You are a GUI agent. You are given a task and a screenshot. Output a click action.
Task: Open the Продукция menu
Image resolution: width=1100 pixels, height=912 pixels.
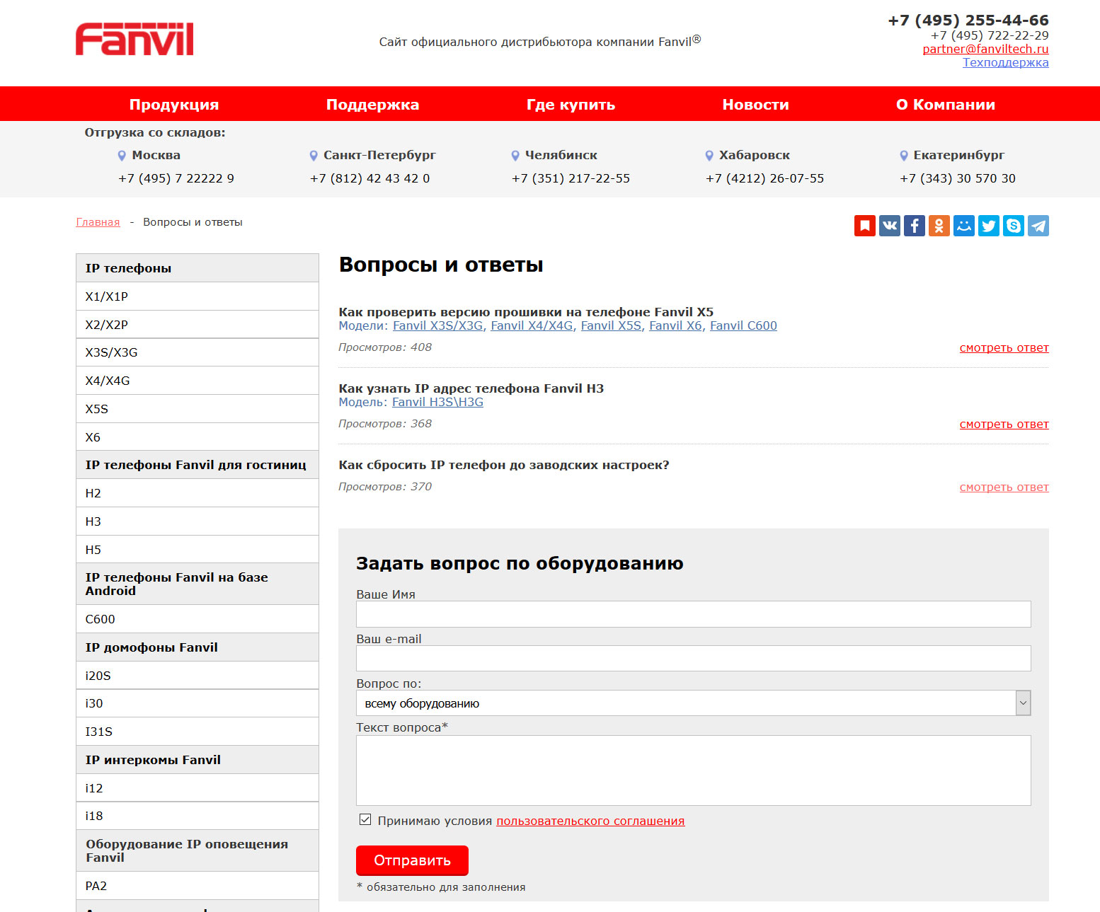click(x=174, y=105)
